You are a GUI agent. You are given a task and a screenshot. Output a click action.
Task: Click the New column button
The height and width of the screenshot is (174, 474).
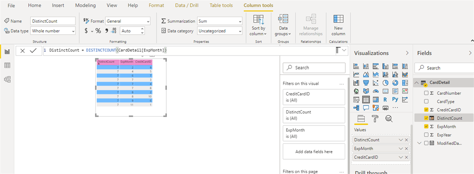(x=338, y=25)
